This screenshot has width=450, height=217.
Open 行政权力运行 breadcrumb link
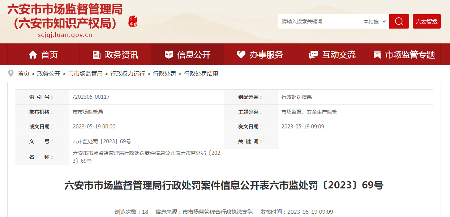128,74
